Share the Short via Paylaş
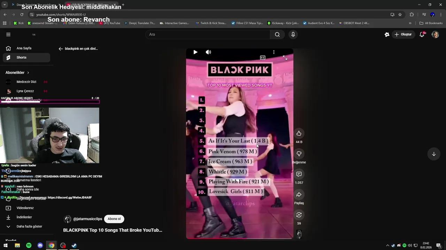Screen dimensions: 446x250 pos(299,194)
